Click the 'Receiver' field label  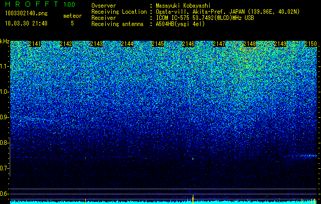tap(104, 18)
